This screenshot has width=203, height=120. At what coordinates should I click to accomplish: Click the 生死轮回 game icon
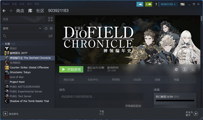[7, 63]
